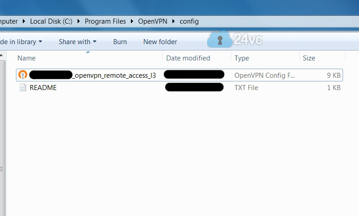Click the '1 KB' size cell

333,88
